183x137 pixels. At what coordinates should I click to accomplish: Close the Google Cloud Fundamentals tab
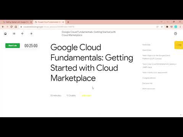pos(63,22)
